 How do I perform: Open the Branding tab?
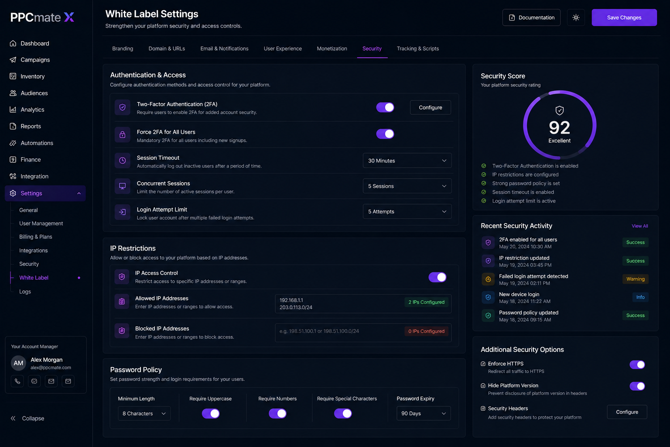tap(123, 48)
